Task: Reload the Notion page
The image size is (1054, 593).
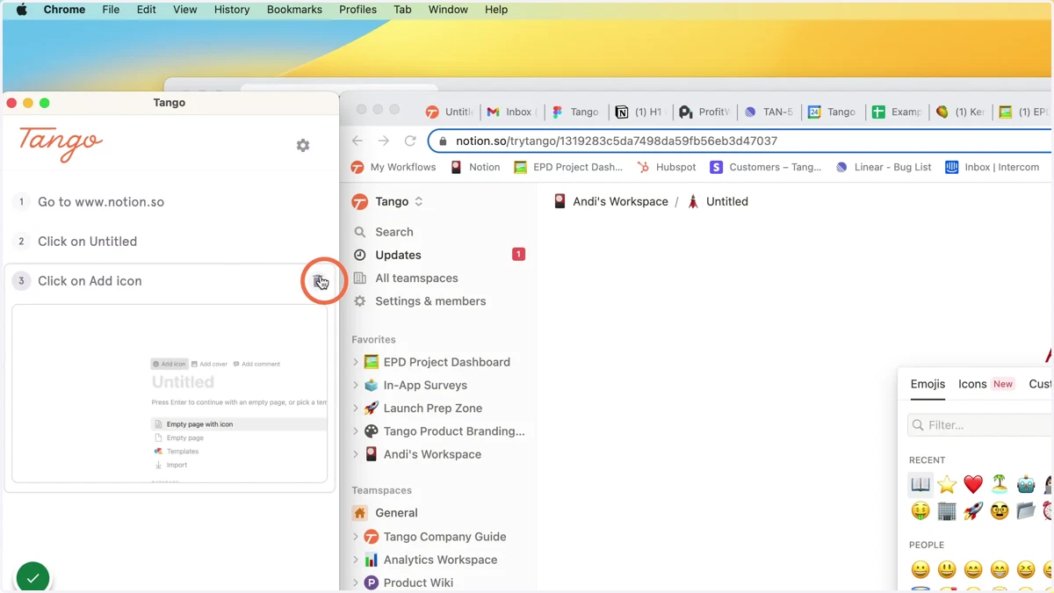Action: [410, 141]
